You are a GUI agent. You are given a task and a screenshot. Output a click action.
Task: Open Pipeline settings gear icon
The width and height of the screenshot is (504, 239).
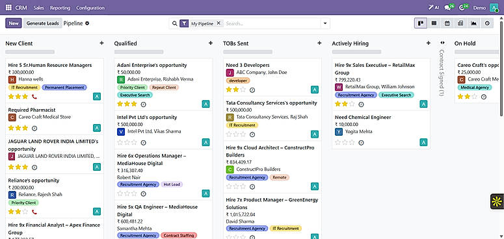[87, 23]
